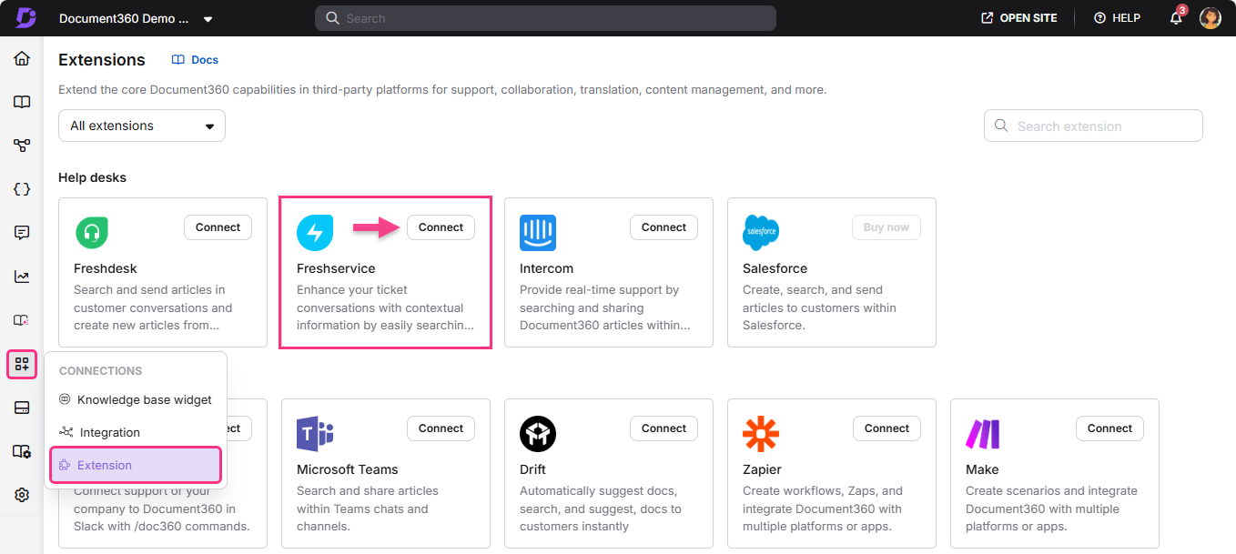View Analytics via the chart icon
Viewport: 1236px width, 554px height.
21,276
